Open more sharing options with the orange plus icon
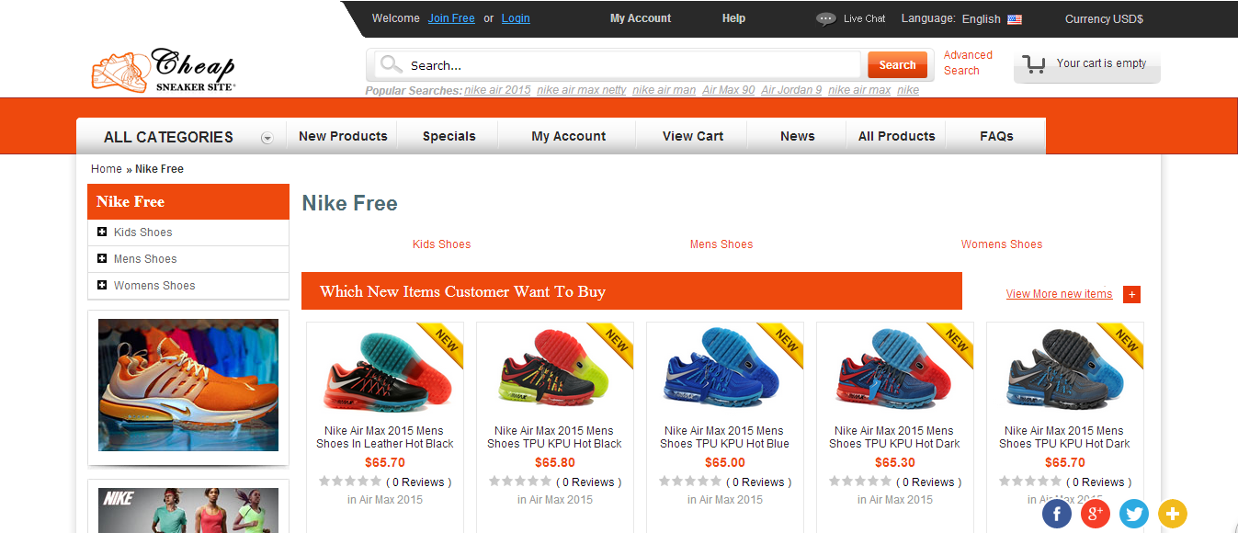1238x533 pixels. (x=1172, y=514)
